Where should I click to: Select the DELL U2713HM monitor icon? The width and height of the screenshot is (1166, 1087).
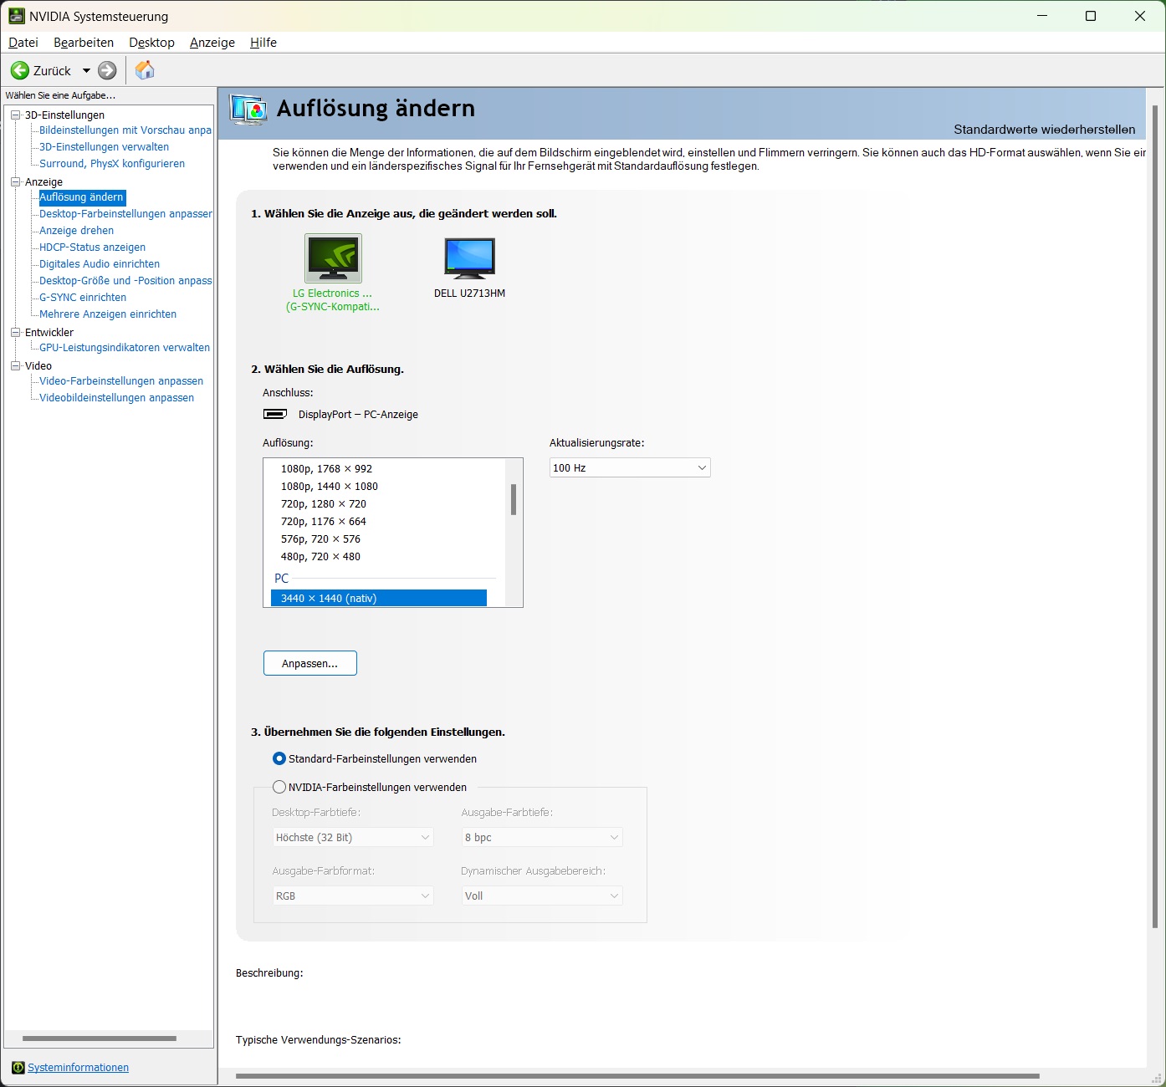[x=469, y=258]
